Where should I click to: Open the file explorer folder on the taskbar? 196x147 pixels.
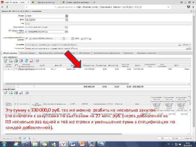[35, 144]
